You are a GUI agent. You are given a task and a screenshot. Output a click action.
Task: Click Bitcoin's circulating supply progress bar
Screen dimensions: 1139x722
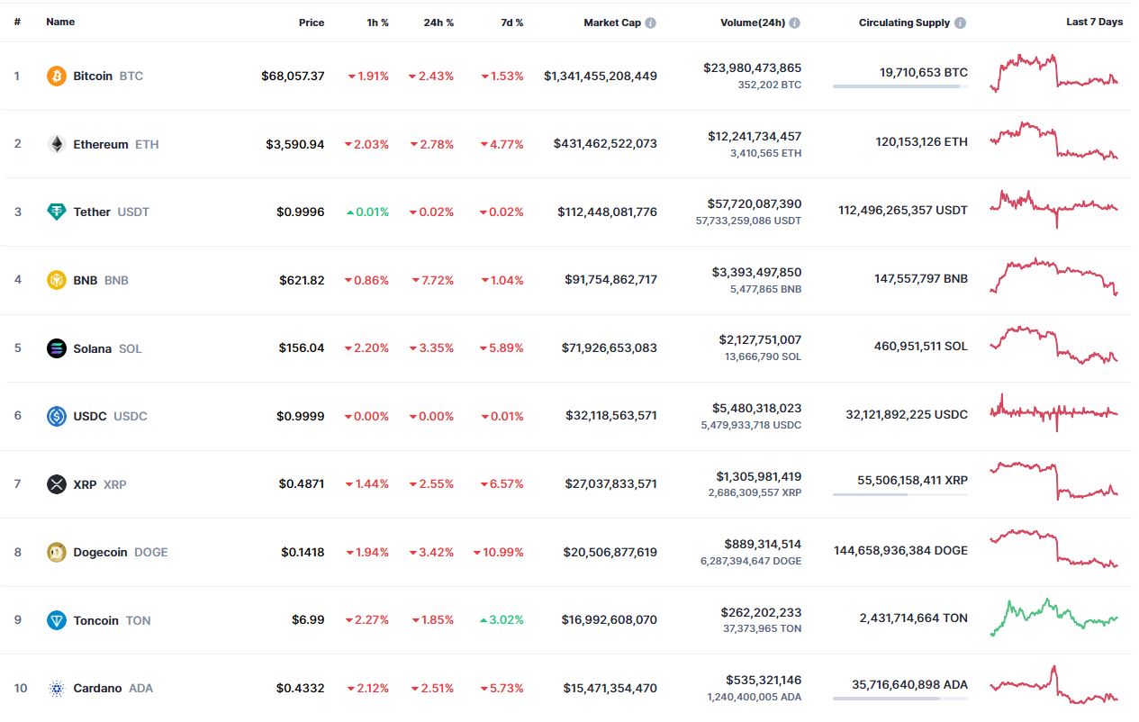(x=899, y=86)
